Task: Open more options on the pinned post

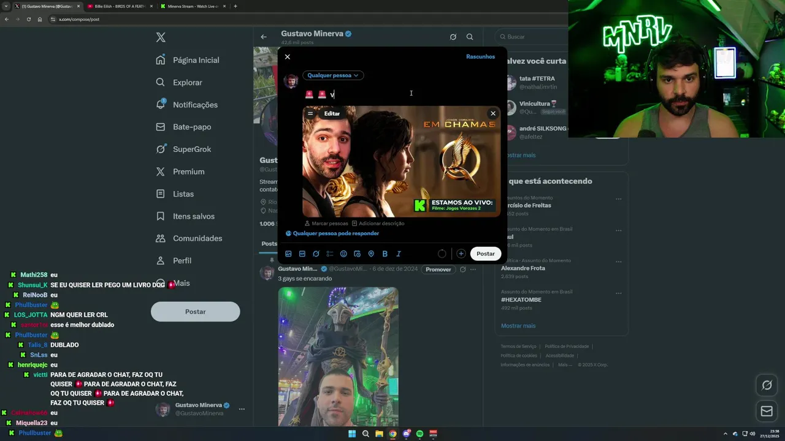Action: click(x=473, y=269)
